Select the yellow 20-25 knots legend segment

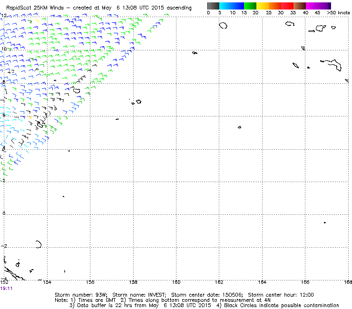263,6
